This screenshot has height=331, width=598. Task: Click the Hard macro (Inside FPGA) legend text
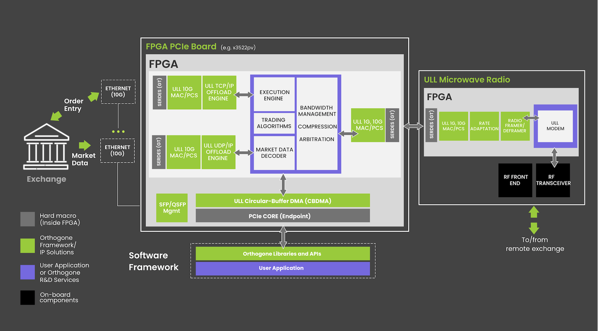[60, 219]
